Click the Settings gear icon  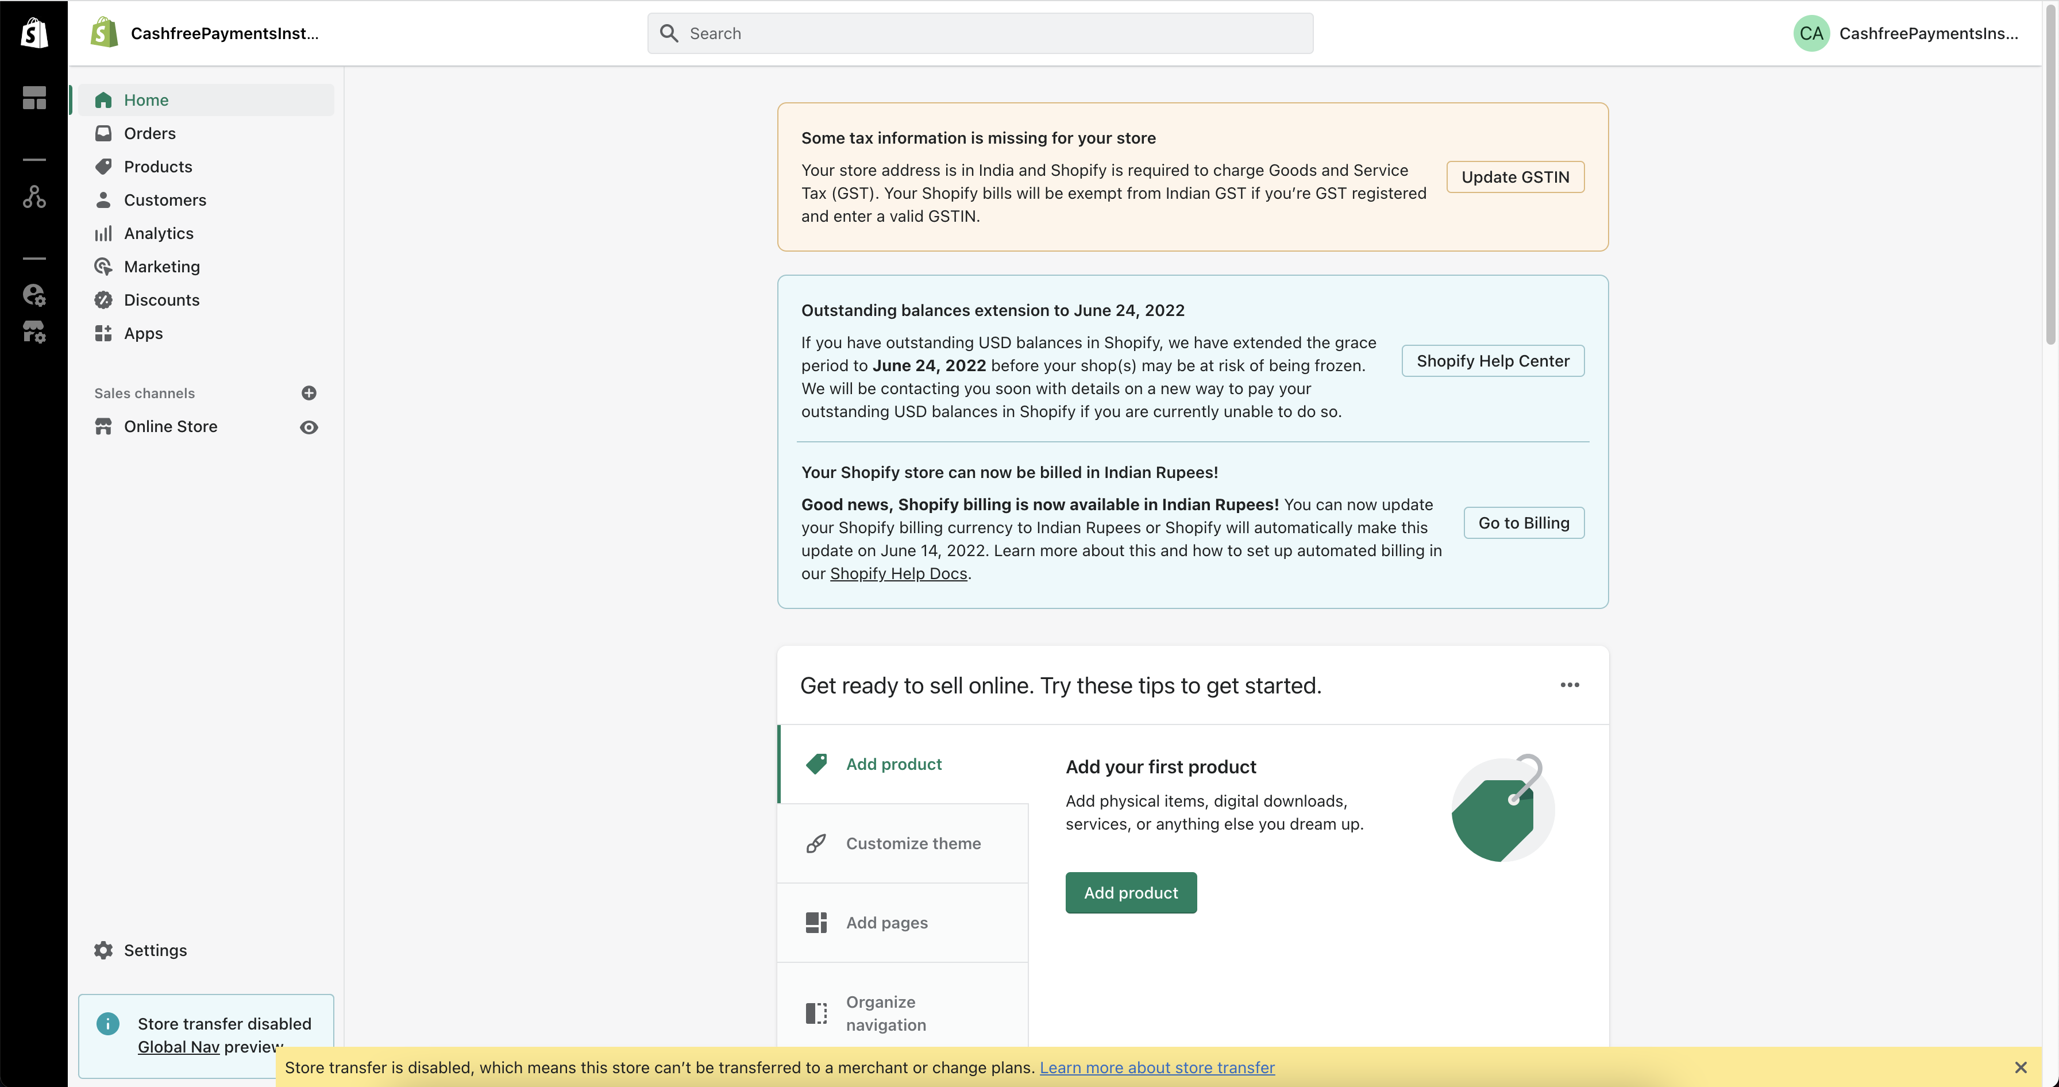pyautogui.click(x=103, y=950)
